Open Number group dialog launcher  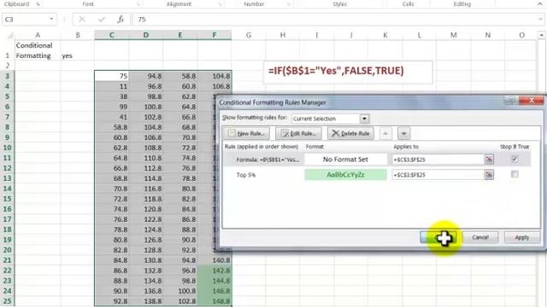click(x=289, y=4)
